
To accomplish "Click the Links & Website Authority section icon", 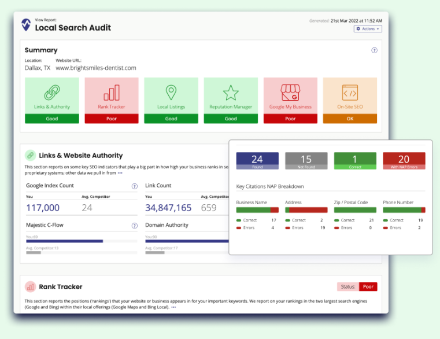I will pyautogui.click(x=30, y=155).
